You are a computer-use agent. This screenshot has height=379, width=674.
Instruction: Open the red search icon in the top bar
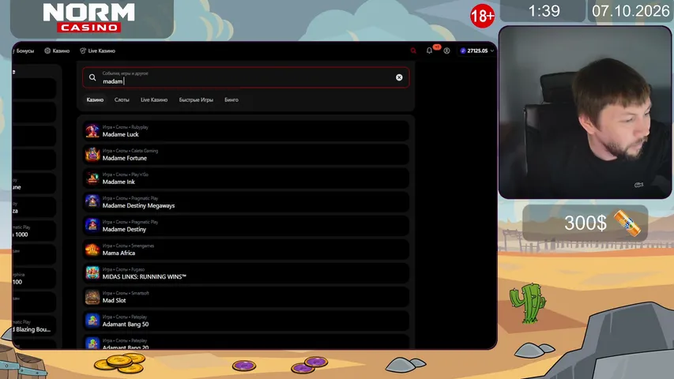(413, 51)
